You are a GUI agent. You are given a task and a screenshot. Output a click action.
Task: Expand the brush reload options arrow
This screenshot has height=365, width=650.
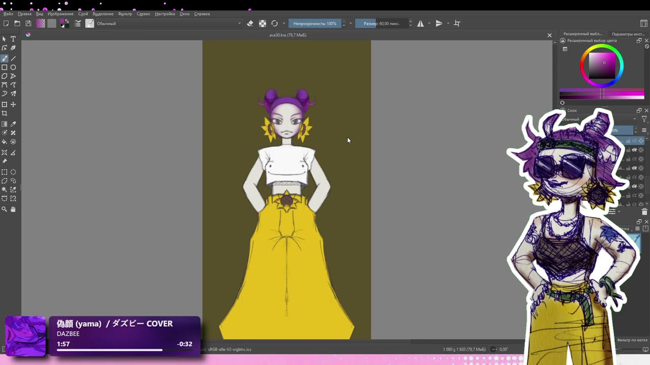coord(284,23)
